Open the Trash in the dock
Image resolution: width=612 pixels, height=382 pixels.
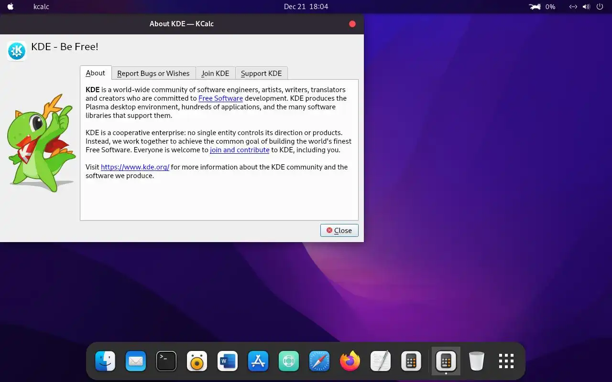click(477, 361)
